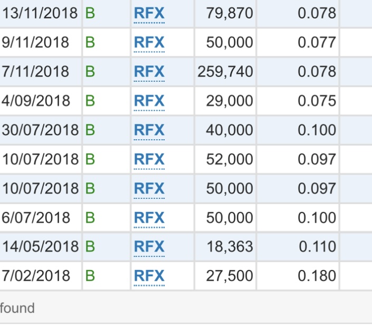The width and height of the screenshot is (372, 327).
Task: Click volume value 259,740
Action: pos(225,72)
